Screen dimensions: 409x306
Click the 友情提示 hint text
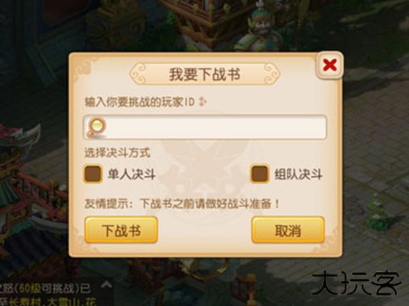coord(182,204)
